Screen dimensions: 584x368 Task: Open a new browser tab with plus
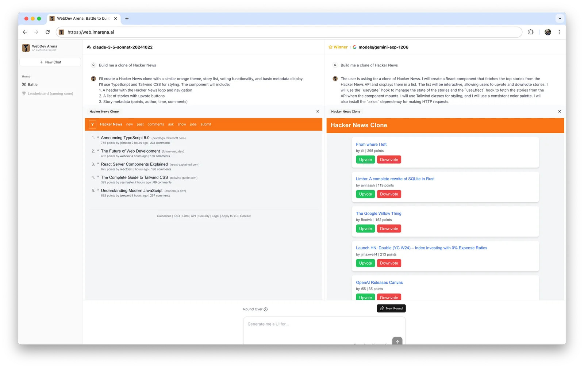pyautogui.click(x=127, y=18)
